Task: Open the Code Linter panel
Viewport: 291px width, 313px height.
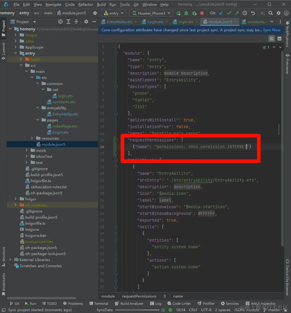Action: 179,303
